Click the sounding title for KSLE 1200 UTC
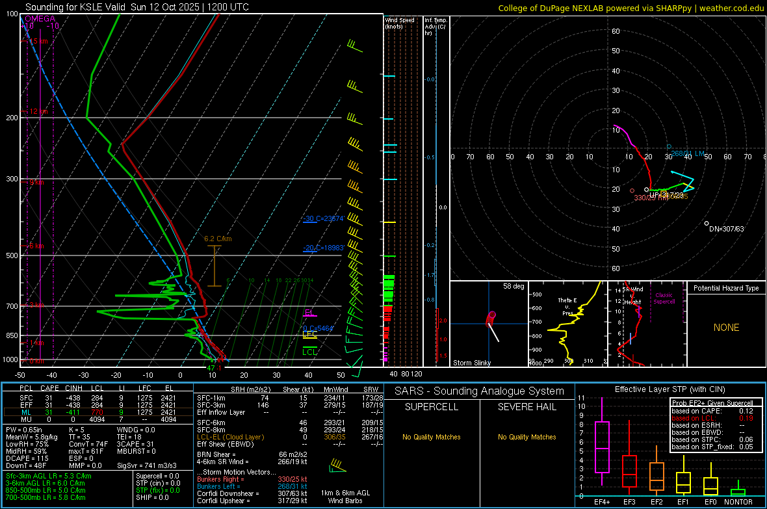767x509 pixels. click(x=137, y=7)
